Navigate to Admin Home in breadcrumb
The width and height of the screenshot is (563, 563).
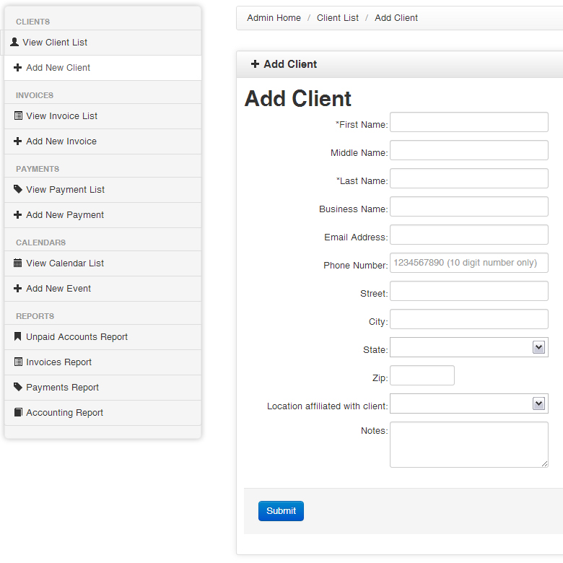(274, 18)
